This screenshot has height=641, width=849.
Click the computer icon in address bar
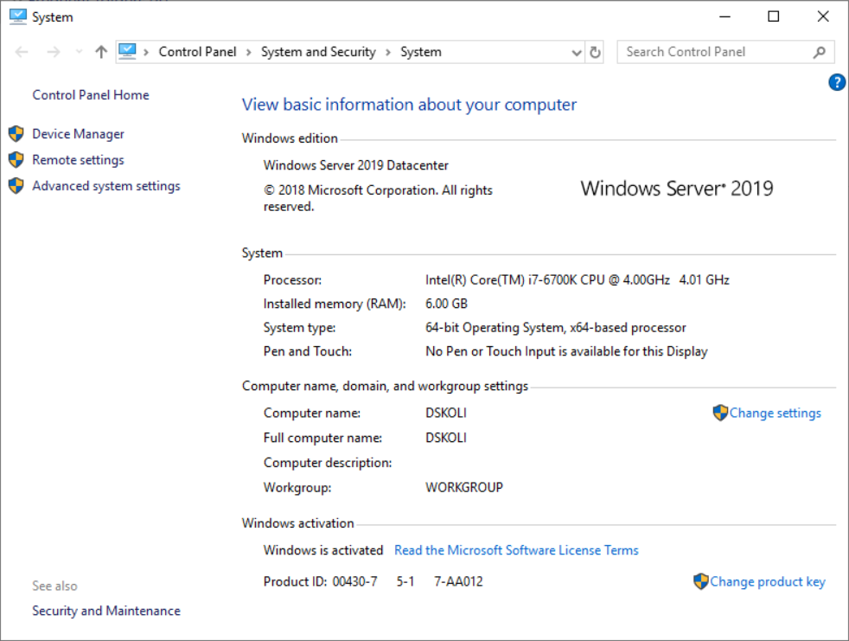[x=127, y=52]
